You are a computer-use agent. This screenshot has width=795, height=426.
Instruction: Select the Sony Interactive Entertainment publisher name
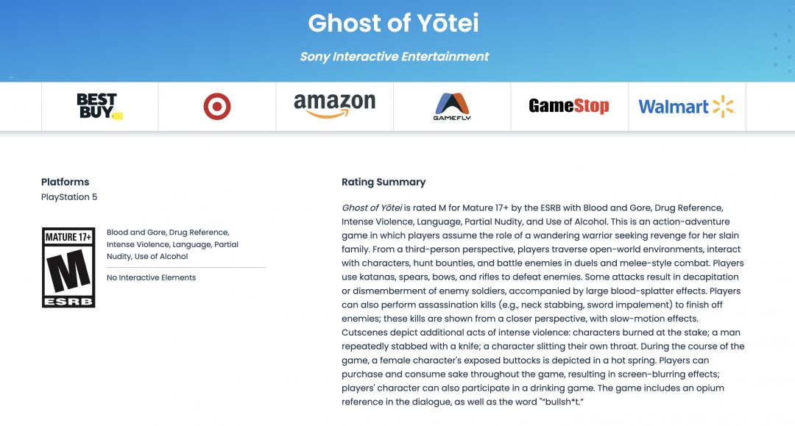click(394, 57)
